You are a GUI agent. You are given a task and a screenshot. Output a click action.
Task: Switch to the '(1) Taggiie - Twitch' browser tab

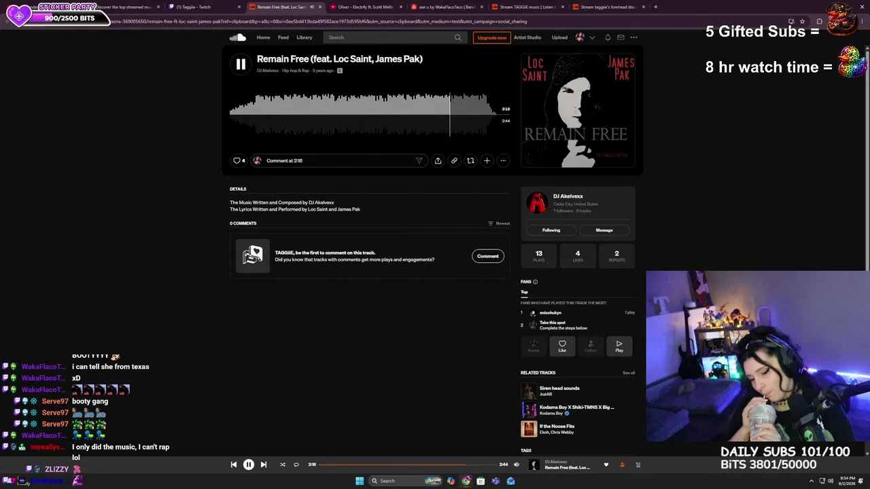203,7
